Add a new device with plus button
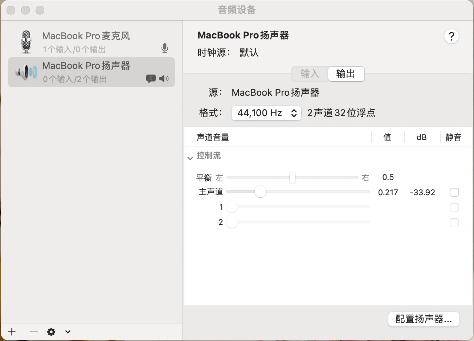Screen dimensions: 474x341 [12, 332]
